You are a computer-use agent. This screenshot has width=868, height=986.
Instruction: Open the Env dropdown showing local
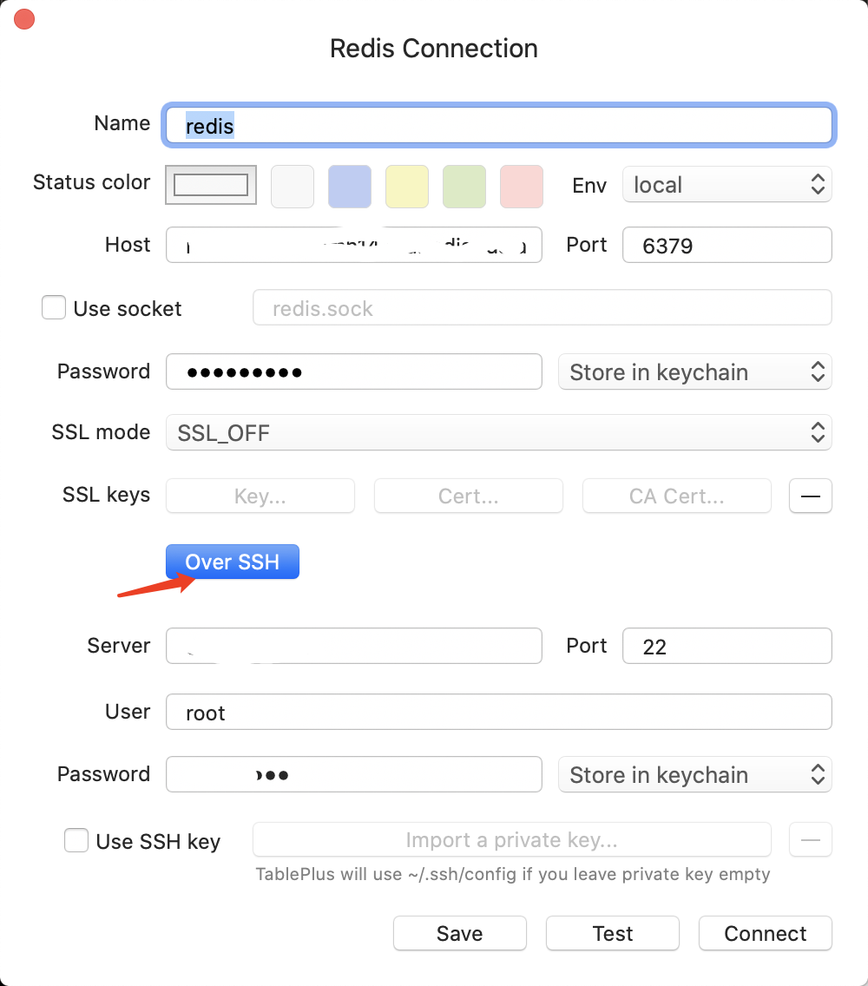(727, 184)
